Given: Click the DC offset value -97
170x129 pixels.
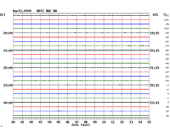Looking at the screenshot, I should (167, 37).
